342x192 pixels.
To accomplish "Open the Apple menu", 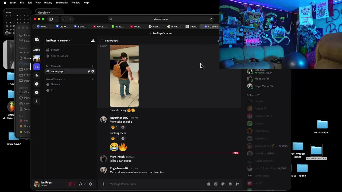I will tap(5, 2).
